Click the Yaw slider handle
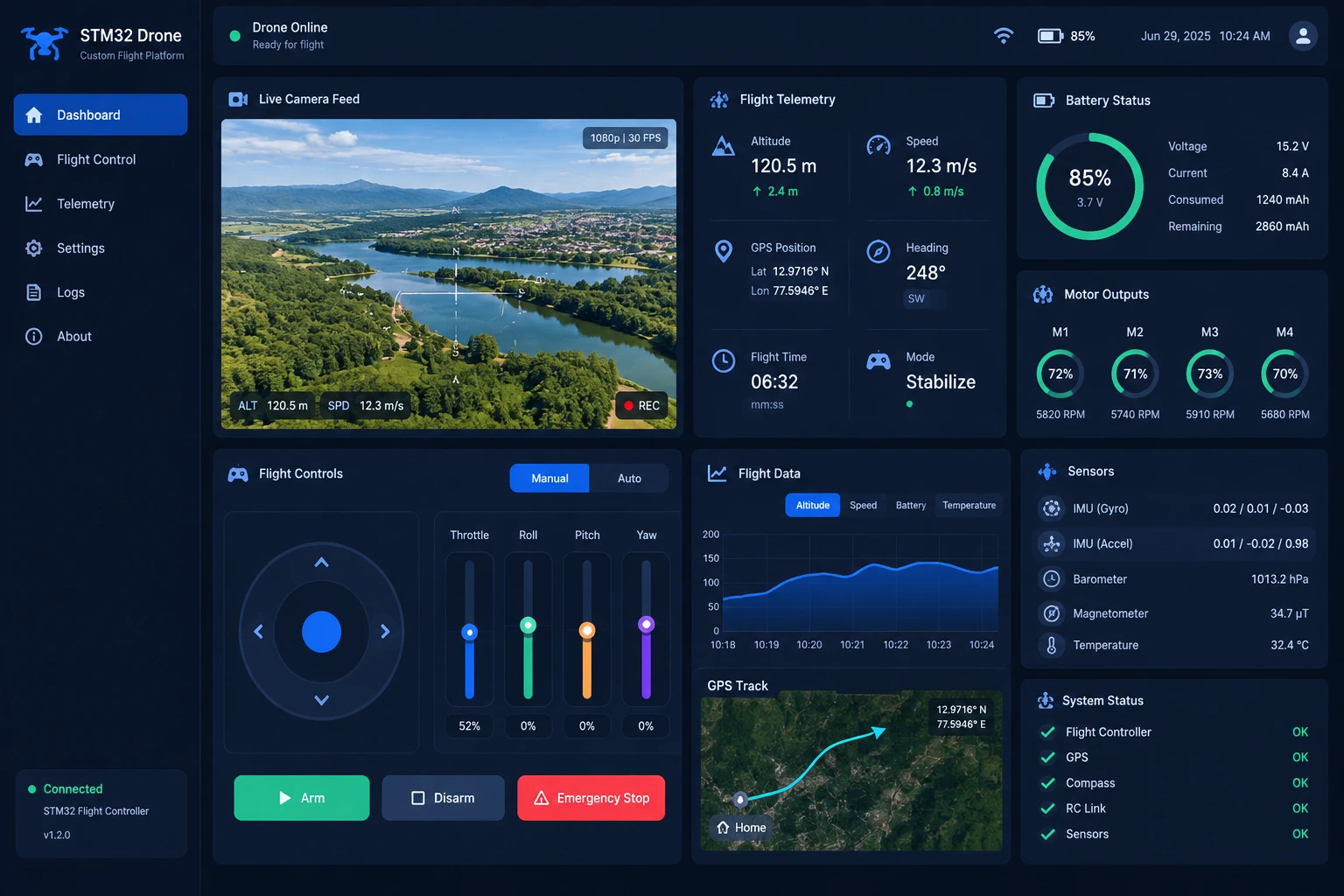 tap(647, 624)
